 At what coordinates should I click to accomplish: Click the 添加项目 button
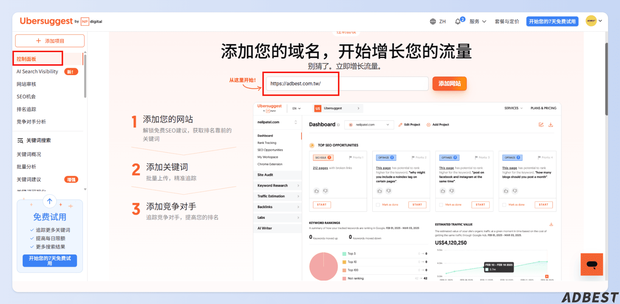click(50, 41)
